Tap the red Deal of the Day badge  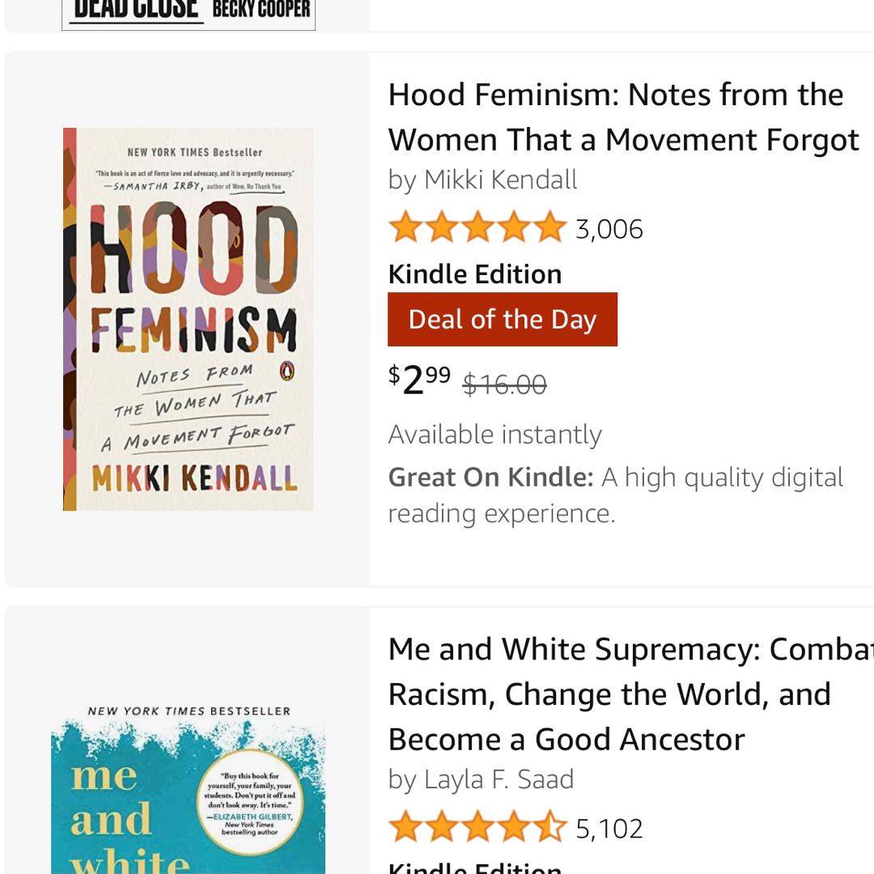503,320
